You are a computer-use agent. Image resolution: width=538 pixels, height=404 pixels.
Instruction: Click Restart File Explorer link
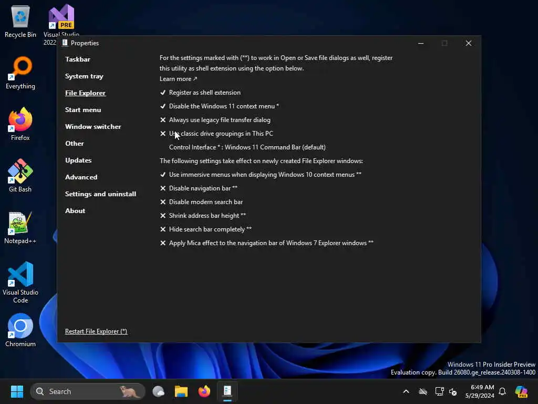96,331
